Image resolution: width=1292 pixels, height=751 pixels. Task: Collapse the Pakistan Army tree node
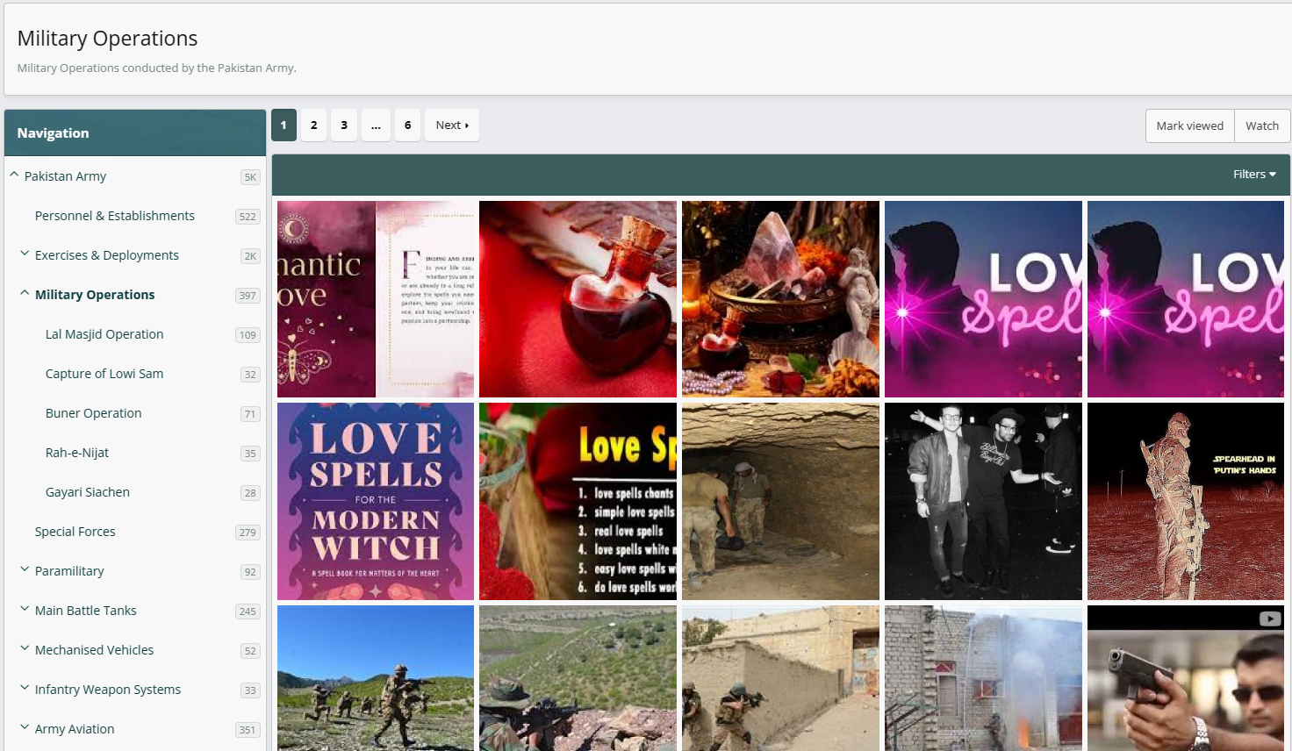pyautogui.click(x=14, y=175)
